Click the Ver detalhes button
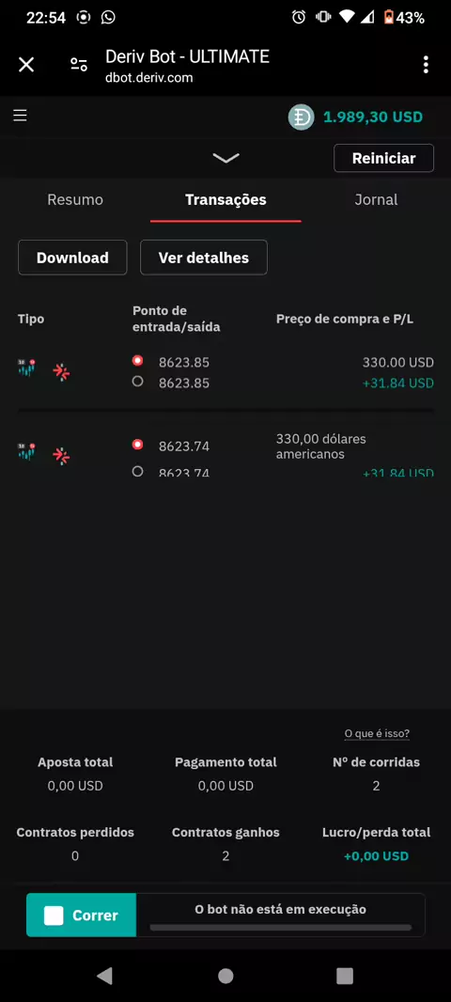Image resolution: width=451 pixels, height=1002 pixels. 204,258
